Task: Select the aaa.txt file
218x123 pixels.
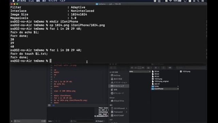Action: coord(156,84)
